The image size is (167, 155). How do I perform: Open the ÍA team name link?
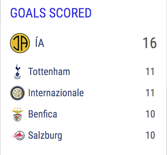[x=40, y=43]
